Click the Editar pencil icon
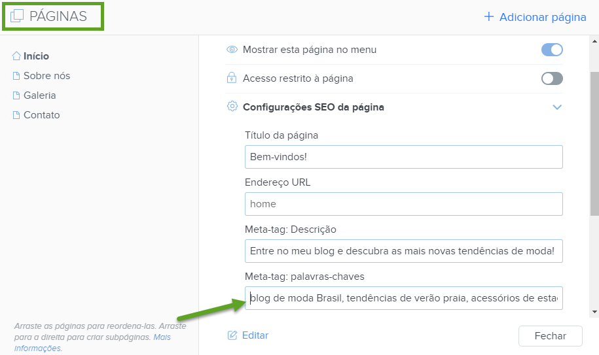Viewport: 599px width, 355px height. pyautogui.click(x=232, y=335)
